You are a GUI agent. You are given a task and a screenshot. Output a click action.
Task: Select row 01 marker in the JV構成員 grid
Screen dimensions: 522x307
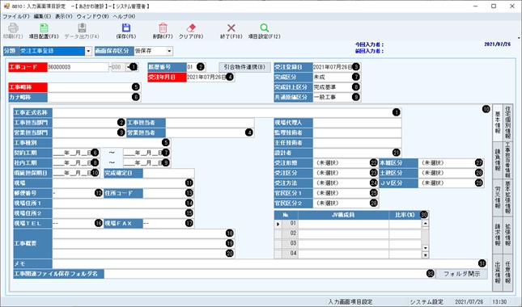[x=278, y=224]
